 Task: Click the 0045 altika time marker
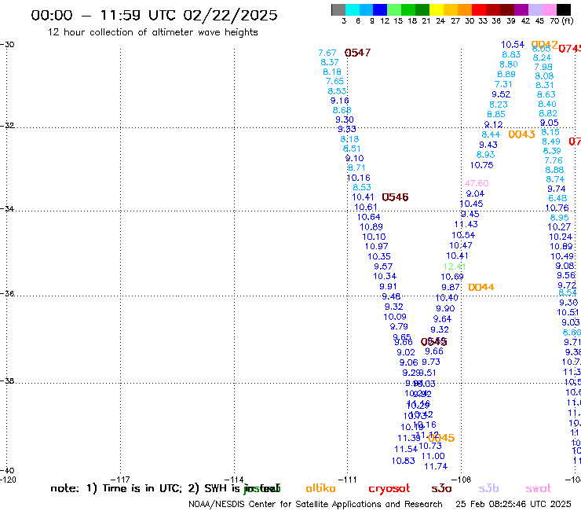(x=441, y=438)
